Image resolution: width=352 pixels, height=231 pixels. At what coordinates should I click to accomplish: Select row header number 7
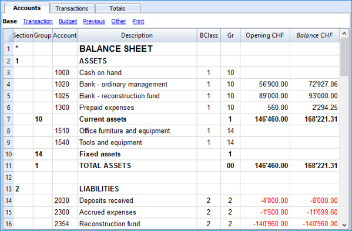tap(8, 119)
